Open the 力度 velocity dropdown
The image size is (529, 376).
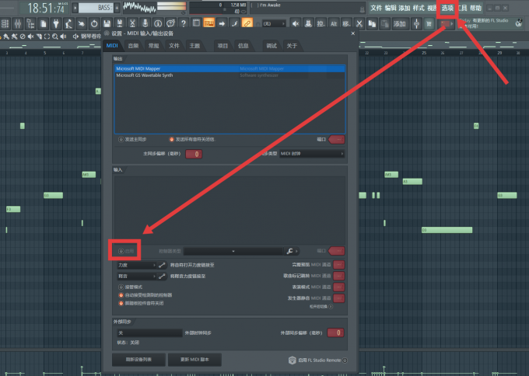(x=137, y=265)
